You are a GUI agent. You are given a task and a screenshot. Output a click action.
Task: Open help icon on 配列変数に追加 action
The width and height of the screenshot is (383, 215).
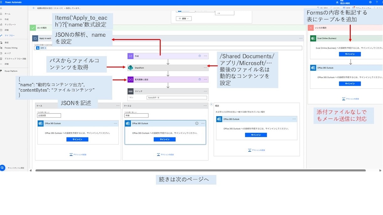[200, 80]
